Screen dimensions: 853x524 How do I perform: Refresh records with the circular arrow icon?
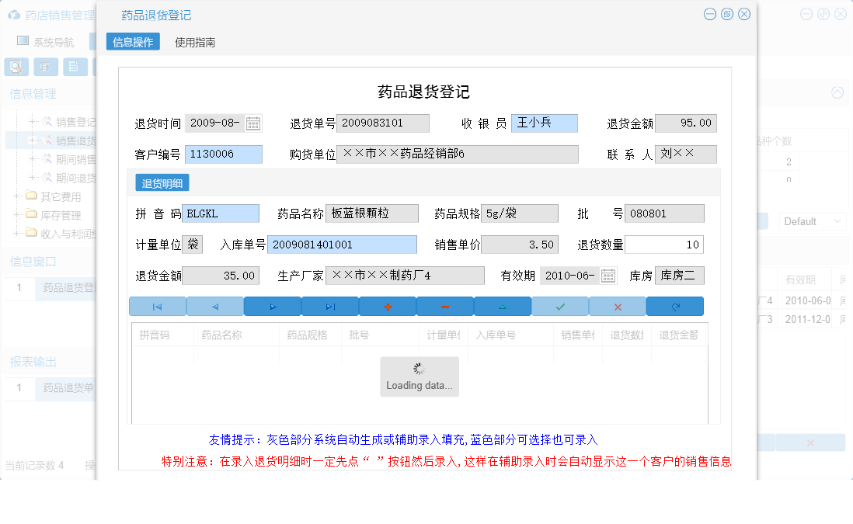[x=674, y=306]
